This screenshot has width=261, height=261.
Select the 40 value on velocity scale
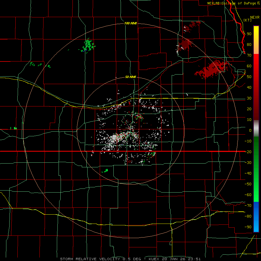(x=249, y=87)
